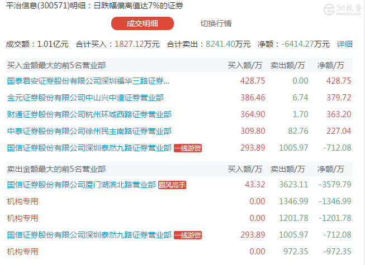
Task: Open 国泰君安证券深圳福华三路 brokerage link
Action: point(88,81)
